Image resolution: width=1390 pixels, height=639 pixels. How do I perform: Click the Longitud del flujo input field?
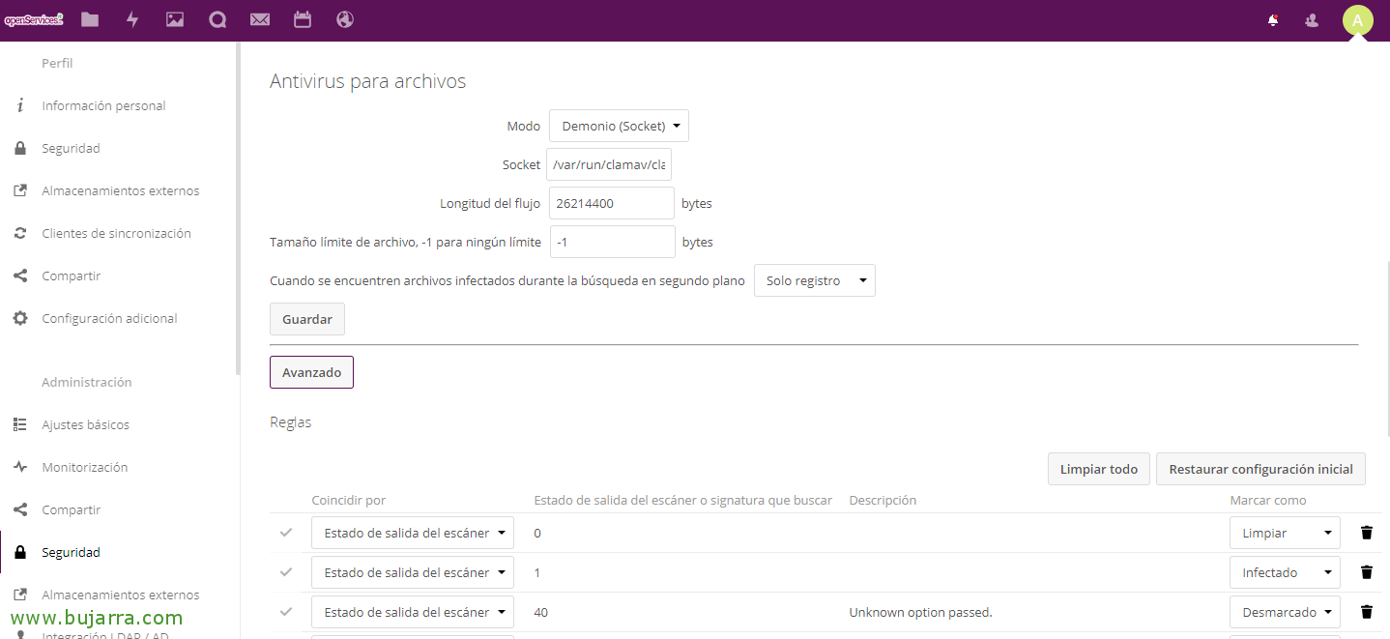611,204
